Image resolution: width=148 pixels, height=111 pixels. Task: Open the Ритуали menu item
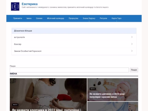pos(103,18)
